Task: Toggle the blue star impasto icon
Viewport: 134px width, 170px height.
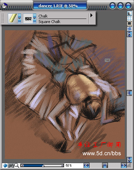Action: pos(130,29)
